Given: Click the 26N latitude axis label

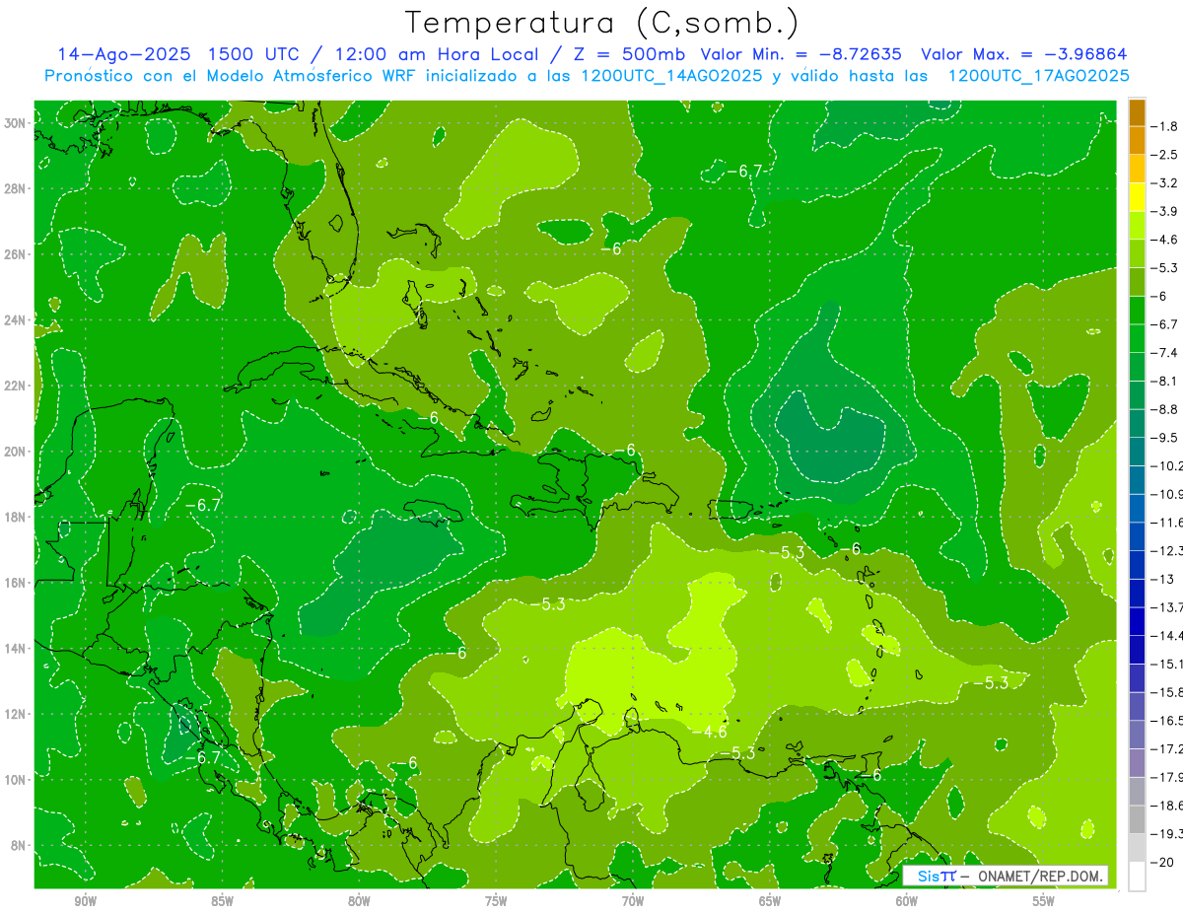Looking at the screenshot, I should (x=15, y=254).
